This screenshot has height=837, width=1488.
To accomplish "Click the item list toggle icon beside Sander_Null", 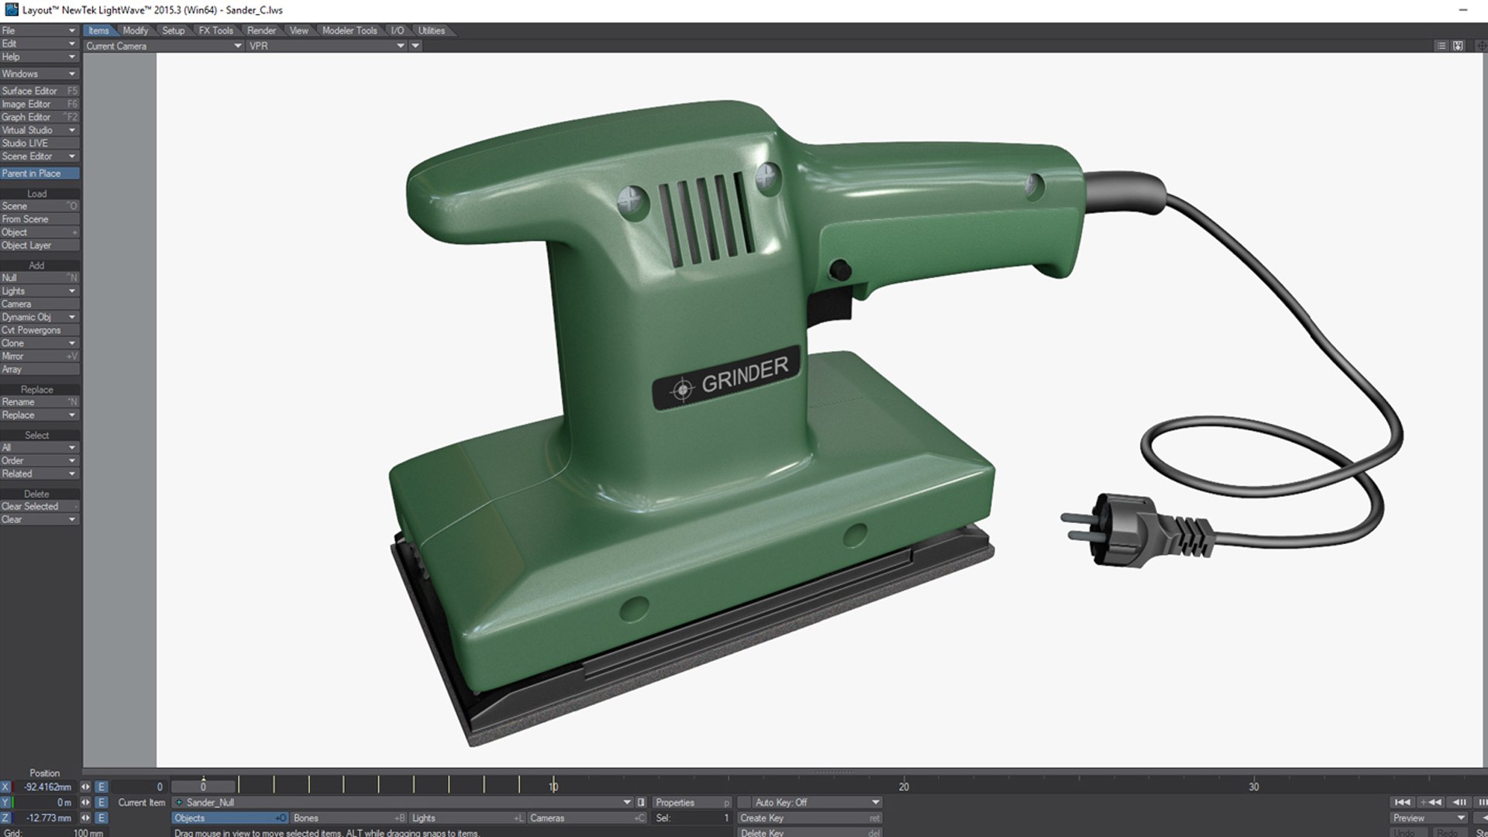I will click(641, 802).
